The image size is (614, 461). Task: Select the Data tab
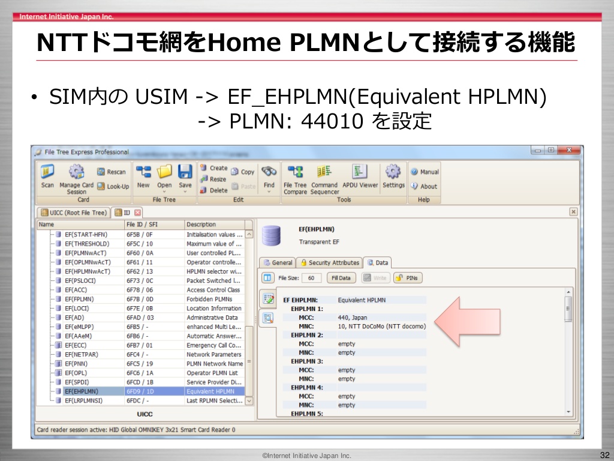click(x=378, y=263)
